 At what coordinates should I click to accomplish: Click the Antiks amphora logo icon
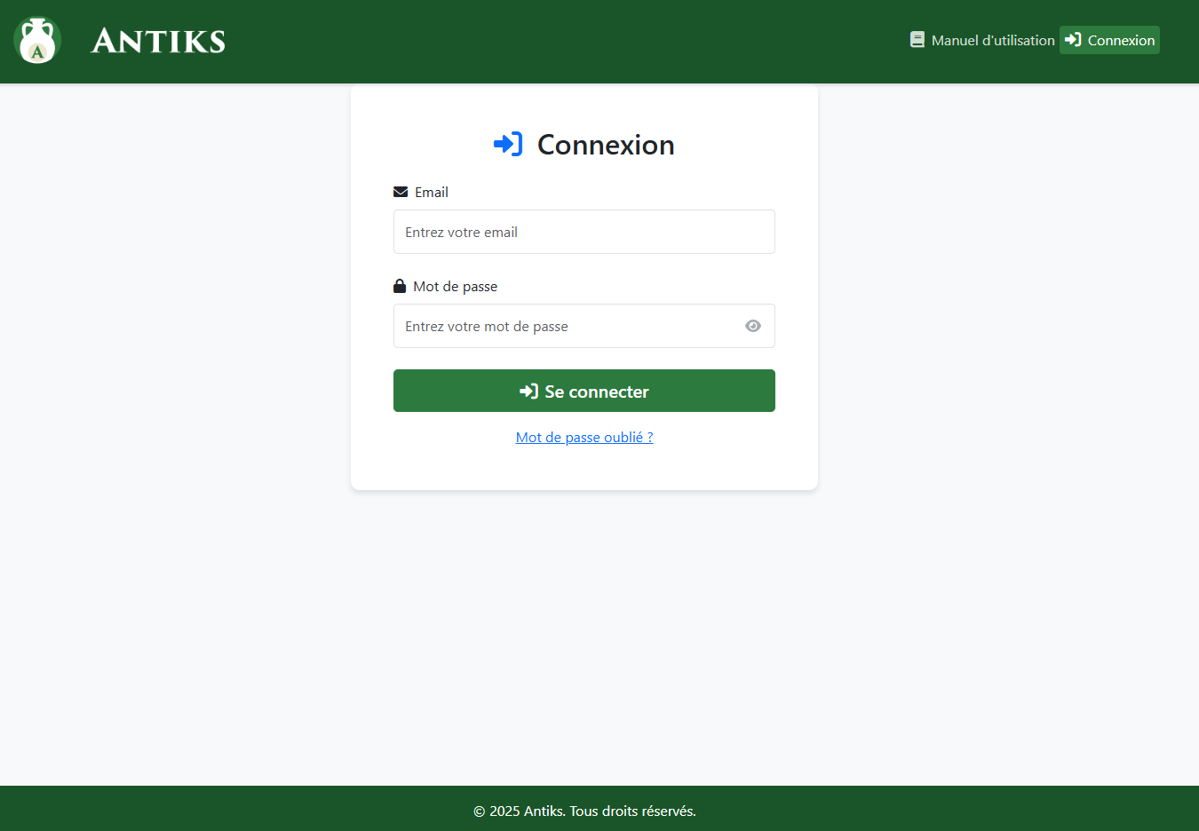click(37, 41)
